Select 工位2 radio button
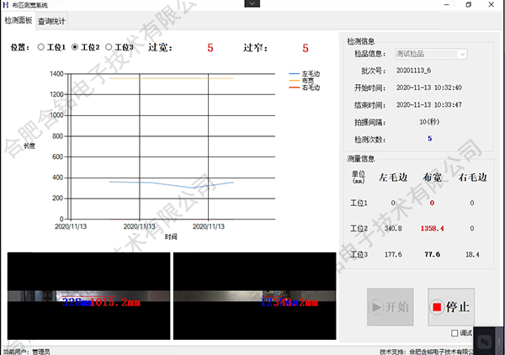Screen dimensions: 505x355 click(76, 47)
